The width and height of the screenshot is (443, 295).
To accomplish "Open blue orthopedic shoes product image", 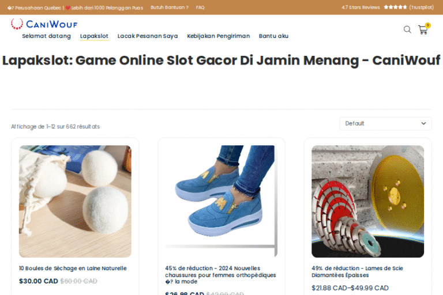I will pos(221,201).
